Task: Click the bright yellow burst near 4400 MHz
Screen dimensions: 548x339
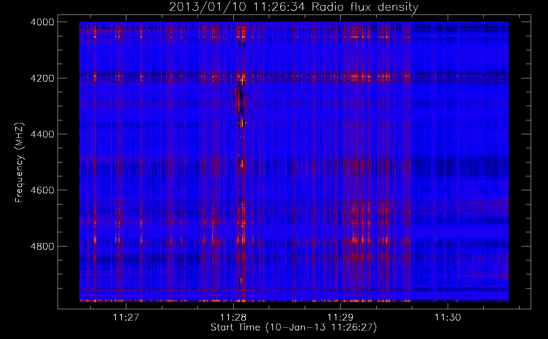Action: (x=242, y=123)
